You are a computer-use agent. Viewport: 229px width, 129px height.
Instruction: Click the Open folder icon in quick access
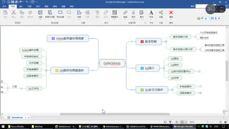(9, 2)
